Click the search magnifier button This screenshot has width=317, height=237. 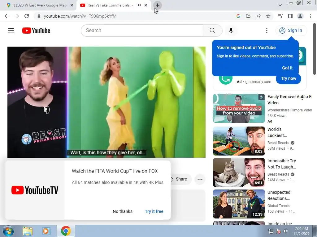coord(212,31)
